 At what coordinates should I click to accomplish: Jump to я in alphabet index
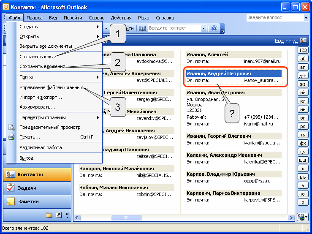(x=303, y=202)
